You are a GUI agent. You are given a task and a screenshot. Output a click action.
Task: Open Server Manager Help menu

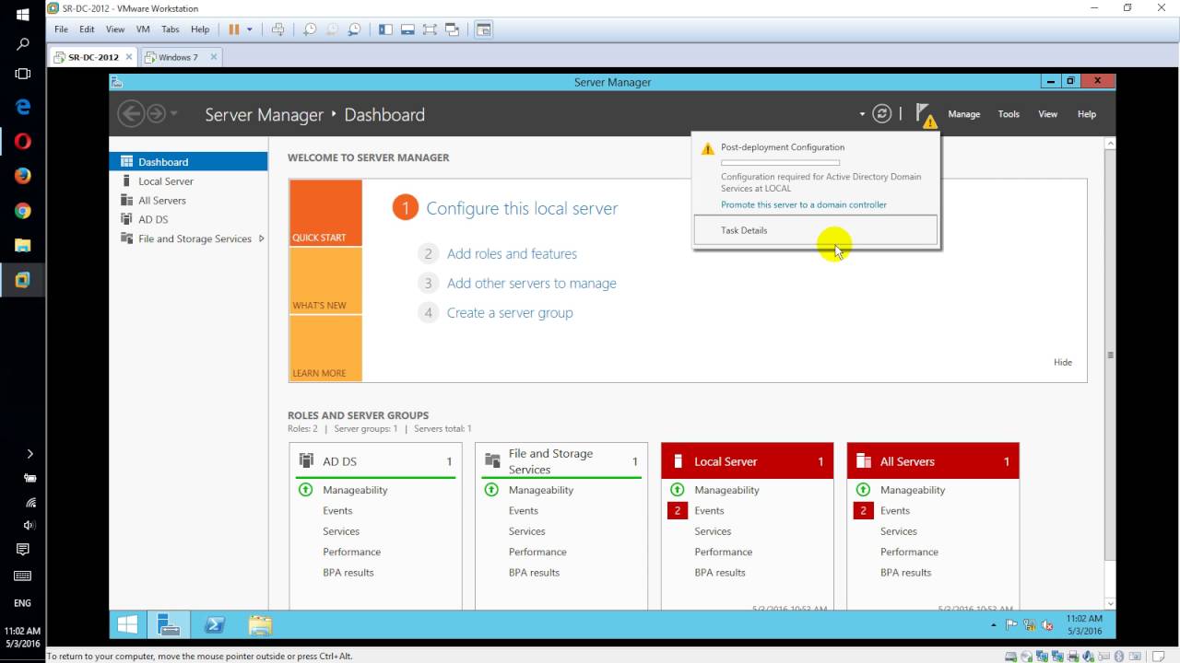pos(1087,114)
